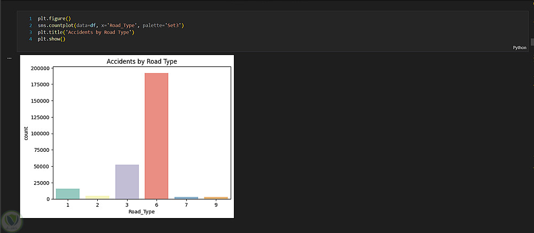Click line number 1 in the cell gutter
This screenshot has width=534, height=233.
pyautogui.click(x=30, y=19)
